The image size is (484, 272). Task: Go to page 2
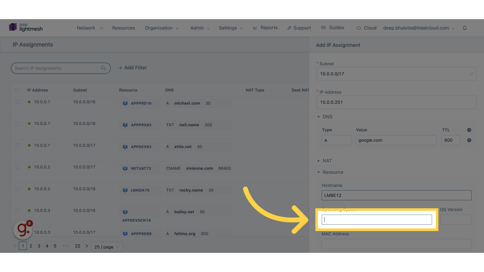(31, 246)
